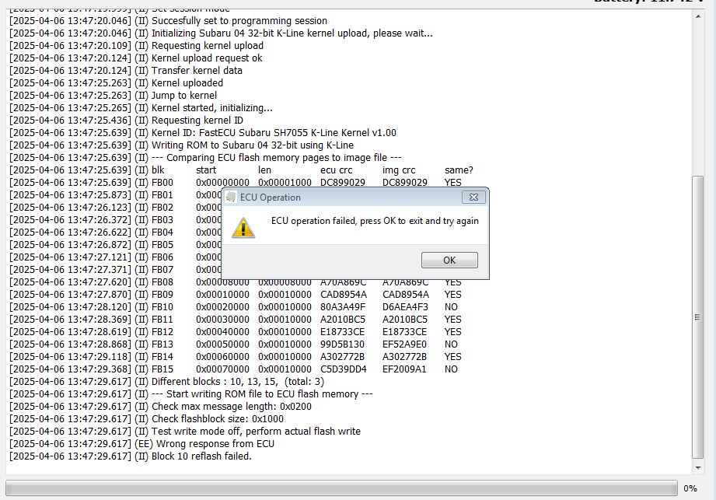This screenshot has height=500, width=716.
Task: Click the log scrollbar up arrow
Action: (x=697, y=15)
